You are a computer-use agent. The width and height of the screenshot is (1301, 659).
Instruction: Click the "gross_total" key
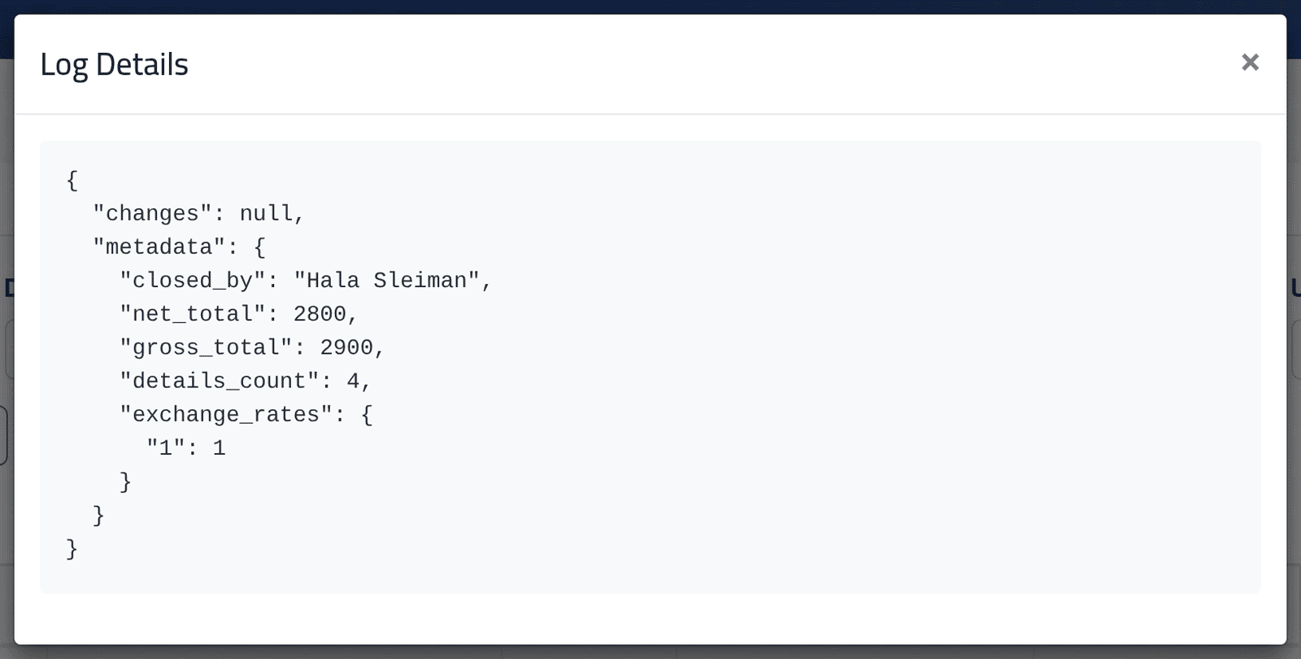(206, 347)
